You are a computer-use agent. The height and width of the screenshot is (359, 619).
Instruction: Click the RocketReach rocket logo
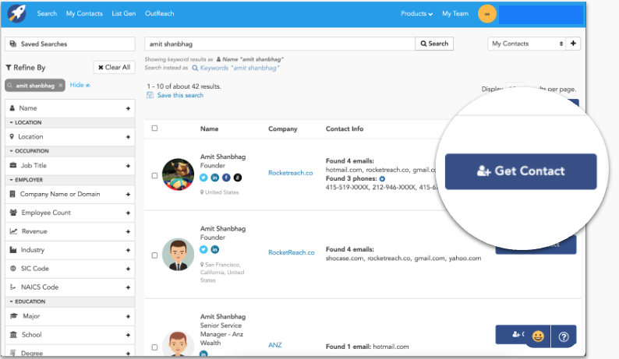point(16,13)
